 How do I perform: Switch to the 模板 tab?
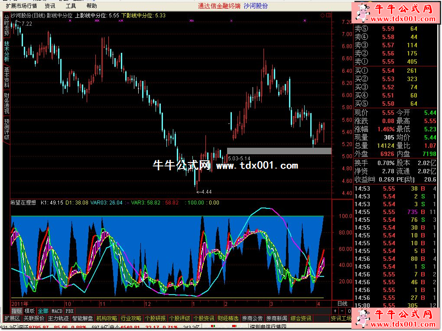click(30, 311)
